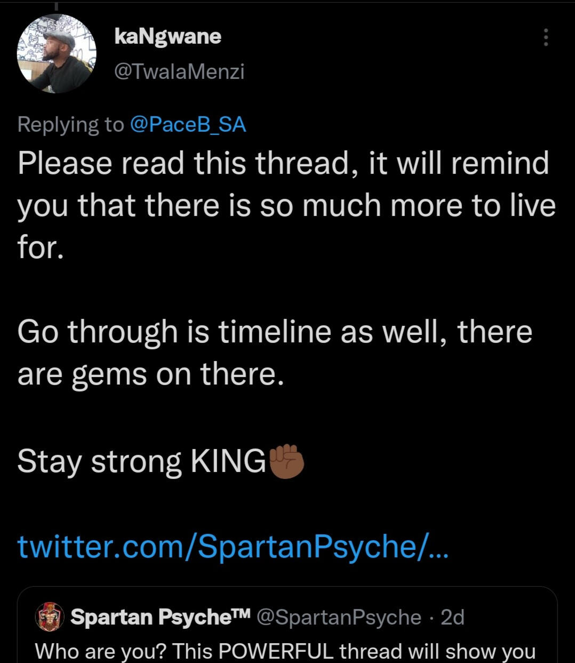Click the dot separator before 2d
Viewport: 575px width, 663px height.
[x=432, y=618]
